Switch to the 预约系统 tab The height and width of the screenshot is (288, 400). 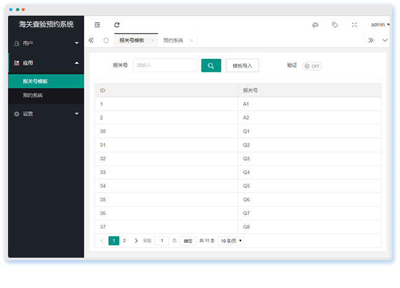pyautogui.click(x=173, y=40)
